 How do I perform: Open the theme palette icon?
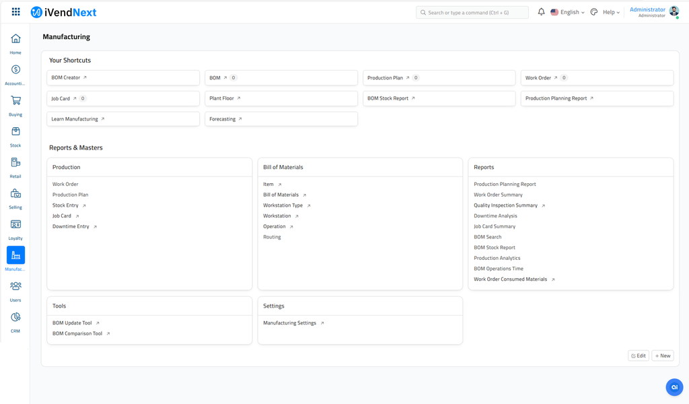pos(593,12)
